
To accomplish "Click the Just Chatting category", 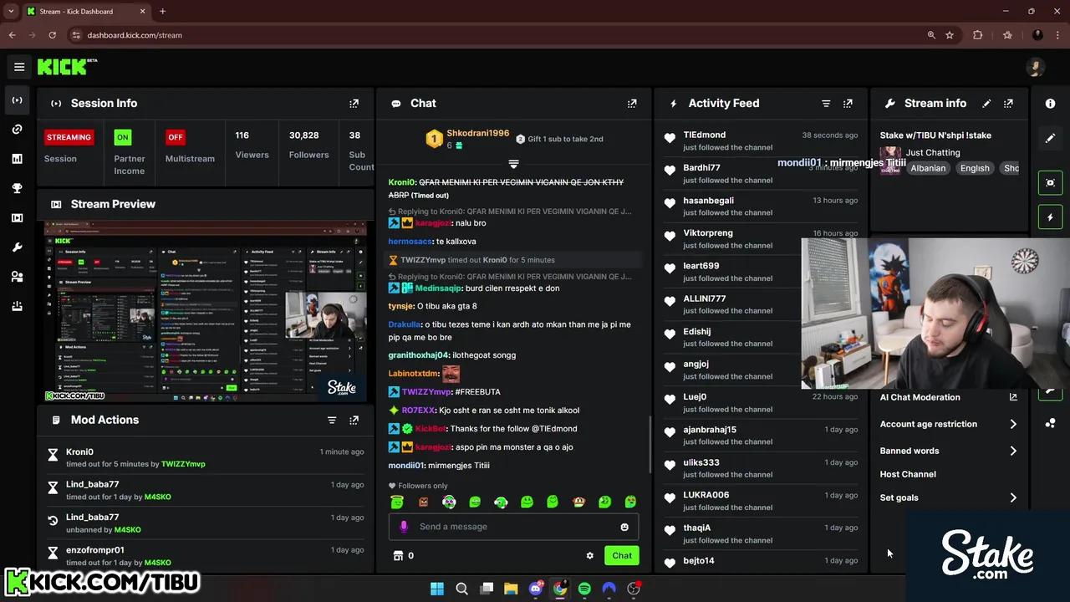I will point(933,153).
